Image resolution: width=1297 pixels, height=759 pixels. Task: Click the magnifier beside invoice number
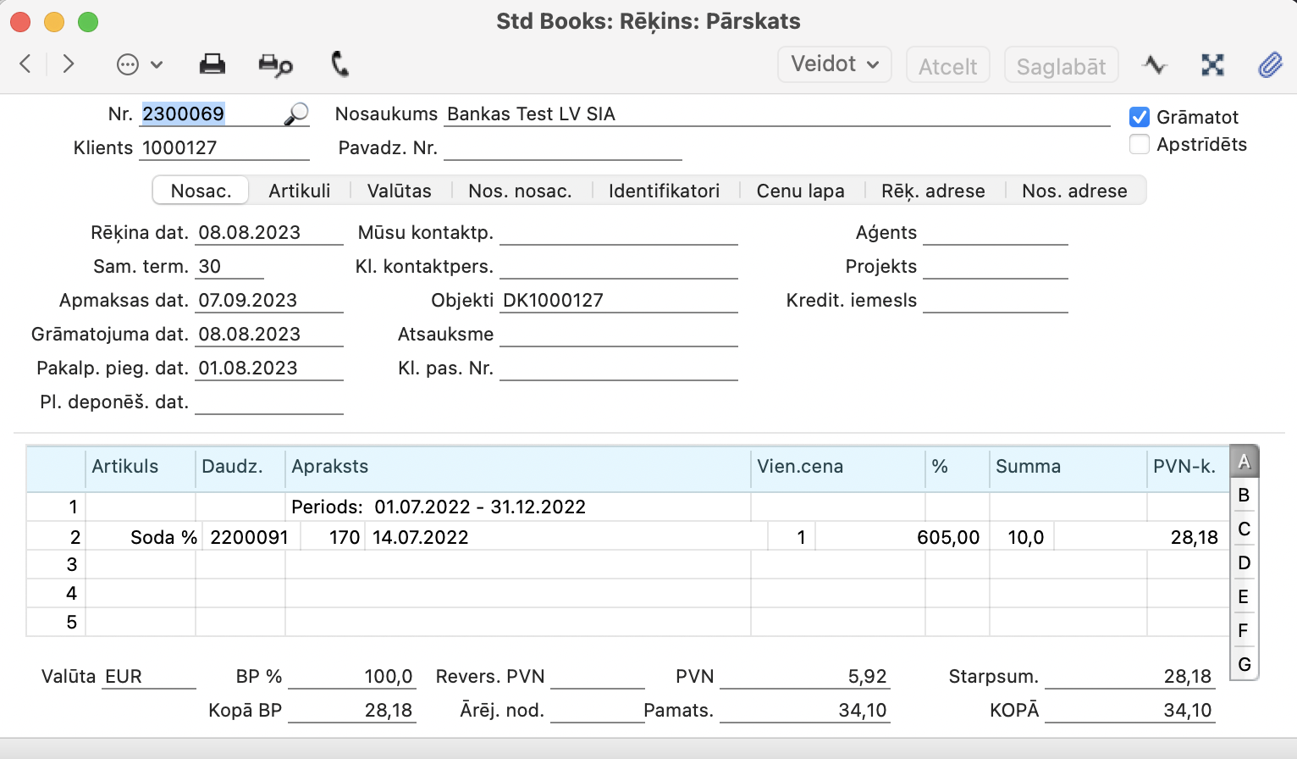pos(295,114)
